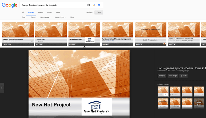Click the previous image arrow

coord(2,88)
